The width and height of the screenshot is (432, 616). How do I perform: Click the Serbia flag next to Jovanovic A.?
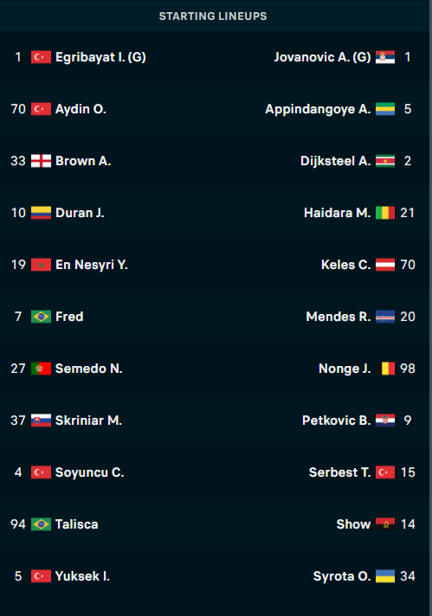coord(385,57)
